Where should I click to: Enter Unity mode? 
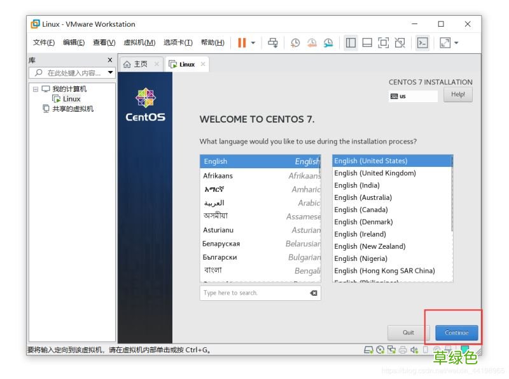[x=400, y=43]
